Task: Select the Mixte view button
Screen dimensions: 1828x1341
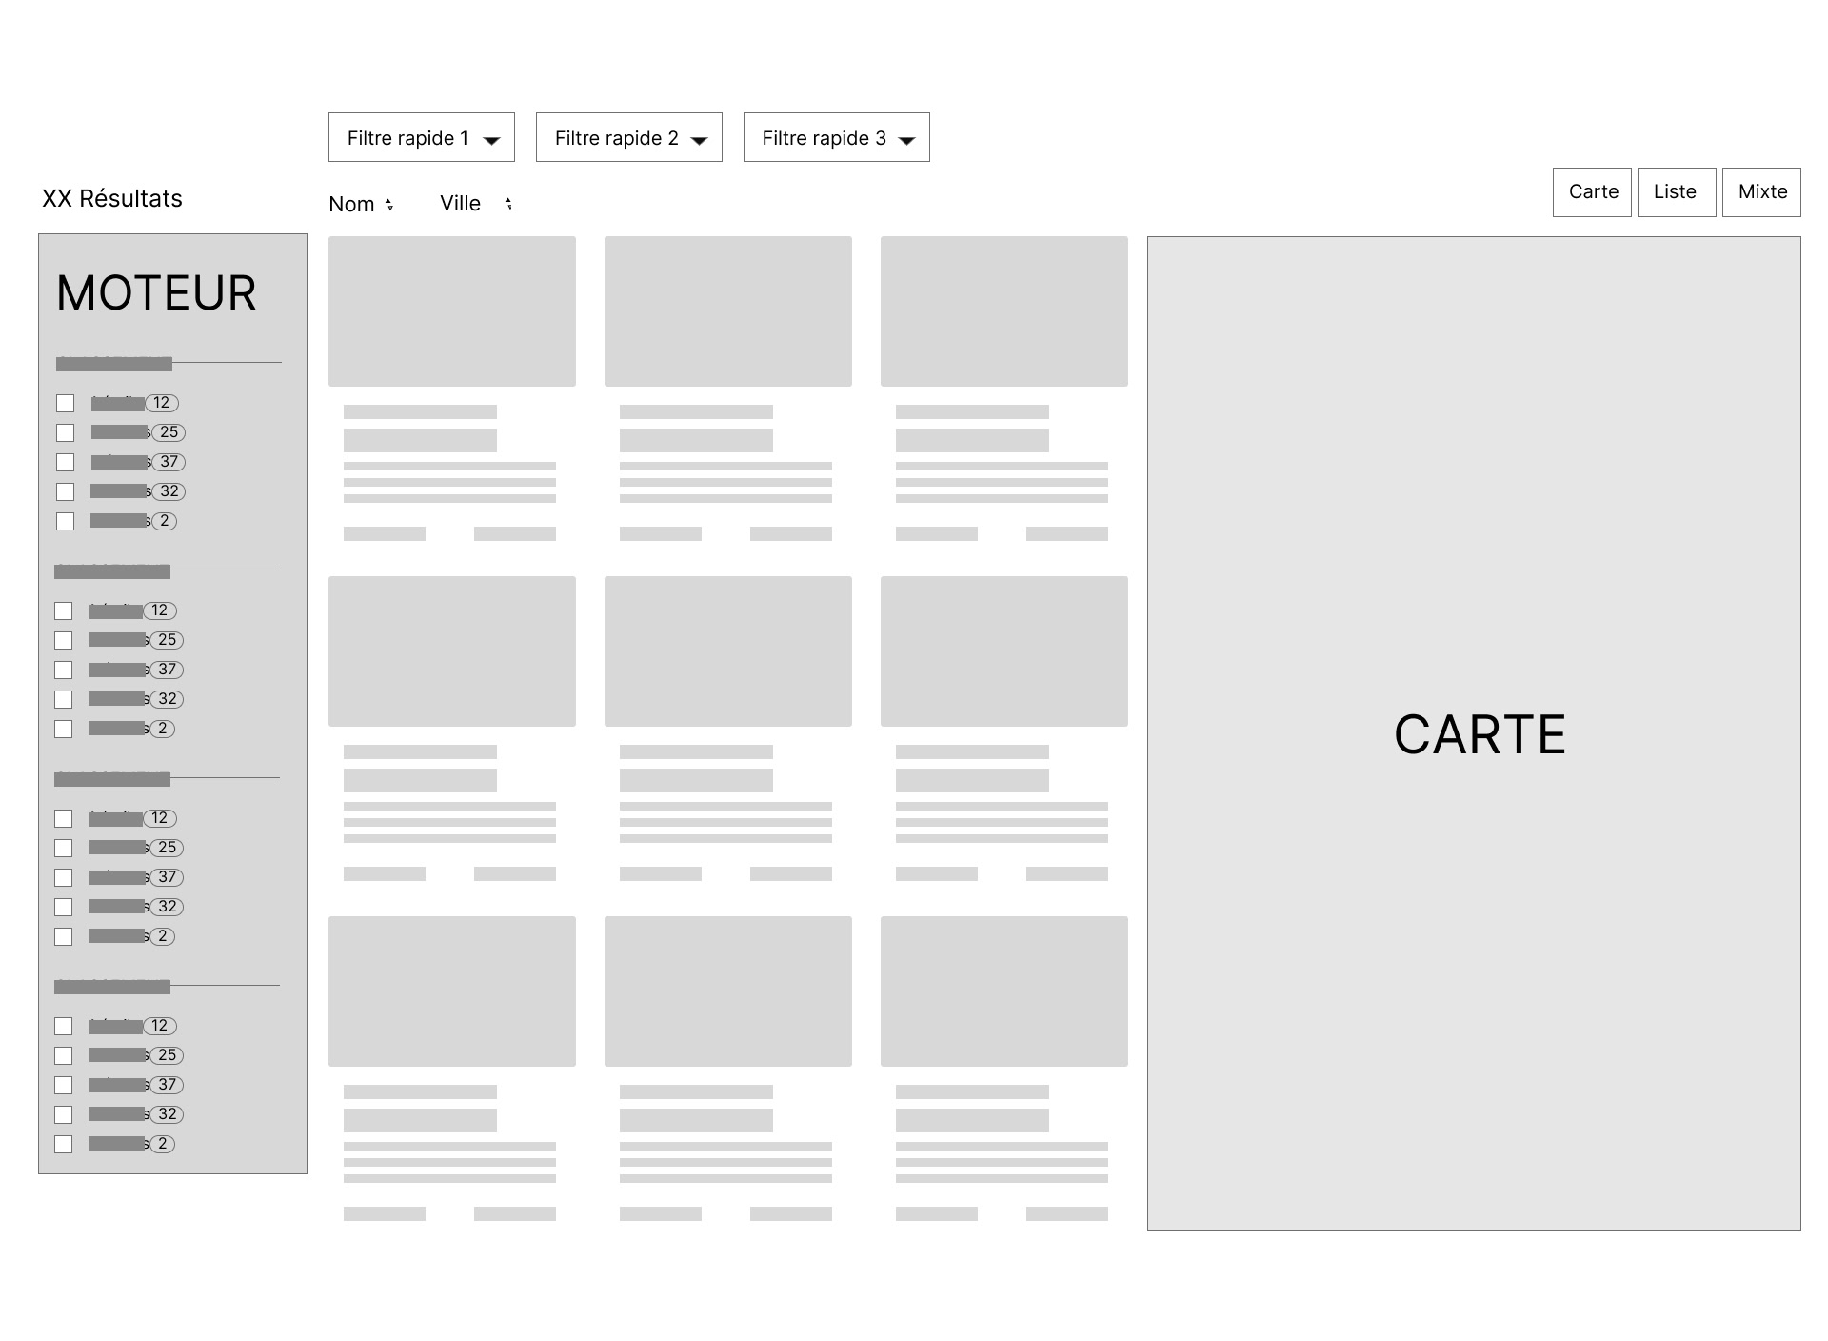Action: tap(1761, 192)
